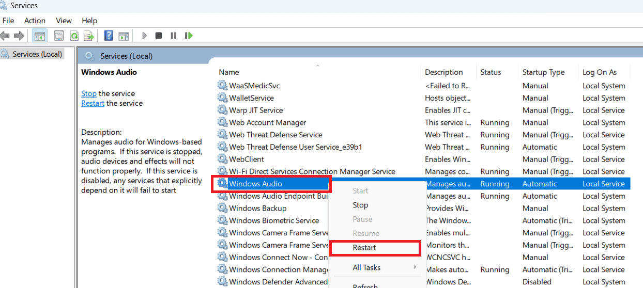Select the WalletService service name
This screenshot has height=288, width=643.
[251, 98]
